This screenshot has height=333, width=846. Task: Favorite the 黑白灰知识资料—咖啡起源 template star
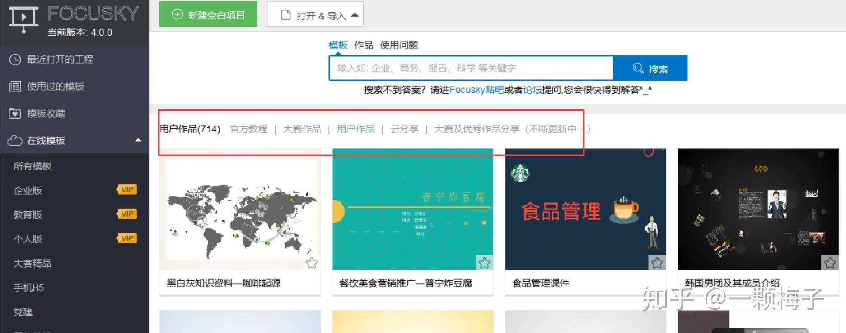coord(312,263)
